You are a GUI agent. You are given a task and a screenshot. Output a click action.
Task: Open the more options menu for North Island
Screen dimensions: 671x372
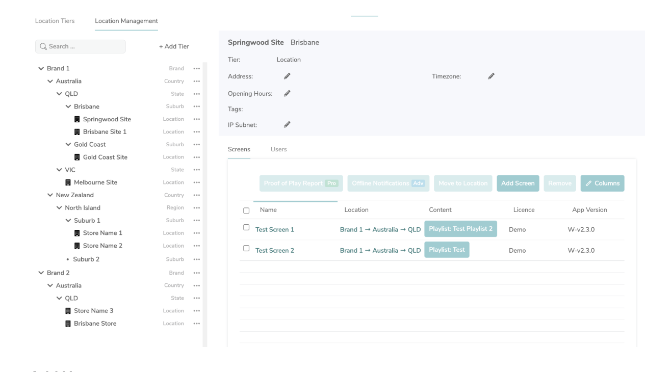click(x=197, y=208)
